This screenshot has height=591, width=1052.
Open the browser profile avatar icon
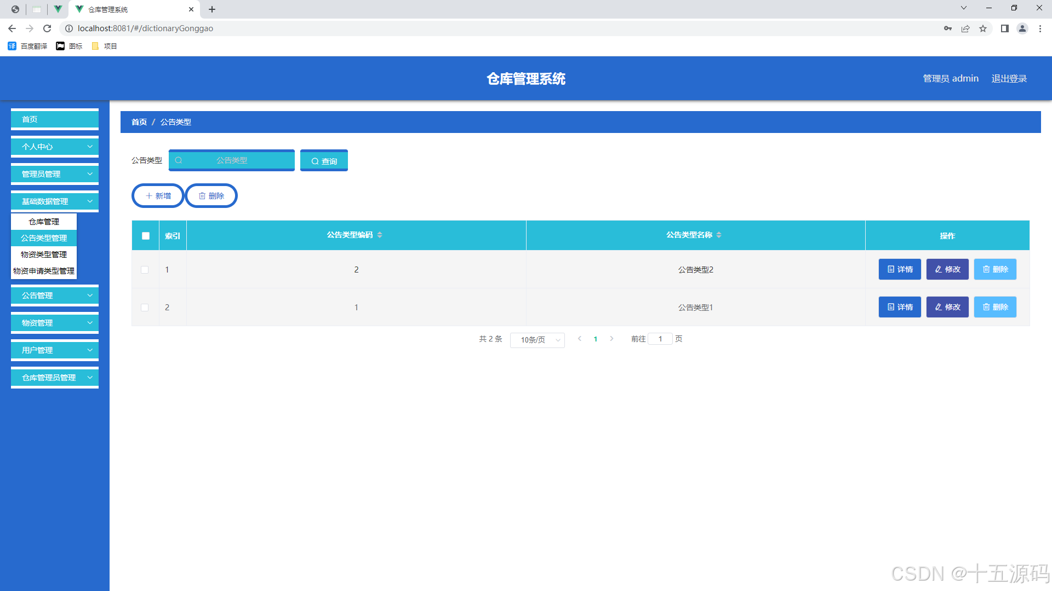point(1022,28)
